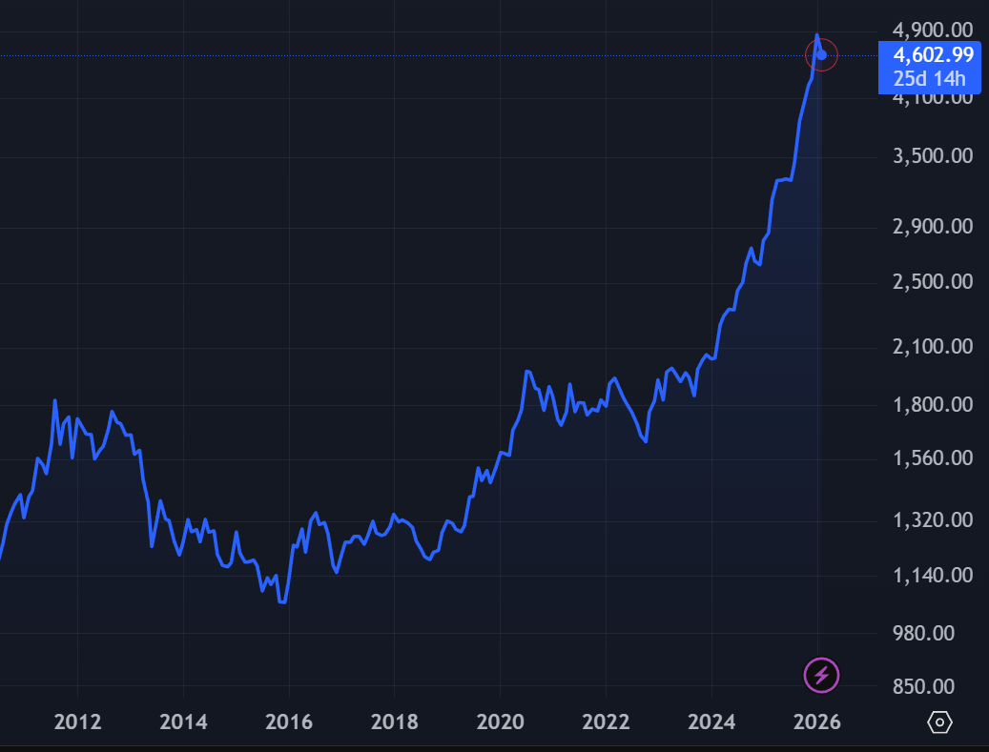Image resolution: width=989 pixels, height=752 pixels.
Task: Select the 2014 time axis label
Action: tap(183, 722)
